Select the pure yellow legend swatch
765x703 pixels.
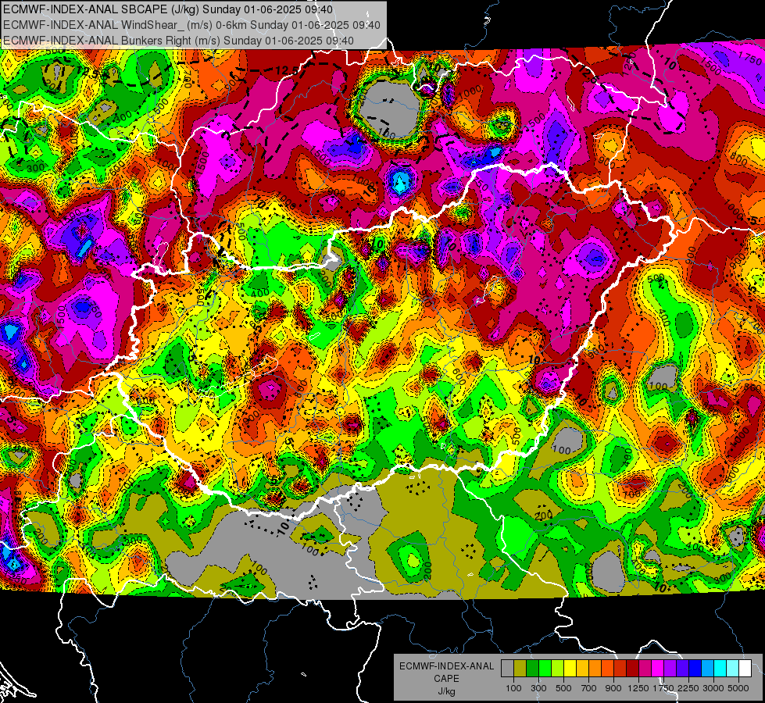570,669
